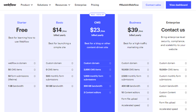Click the Contact us heading
The image size is (196, 112).
click(173, 30)
